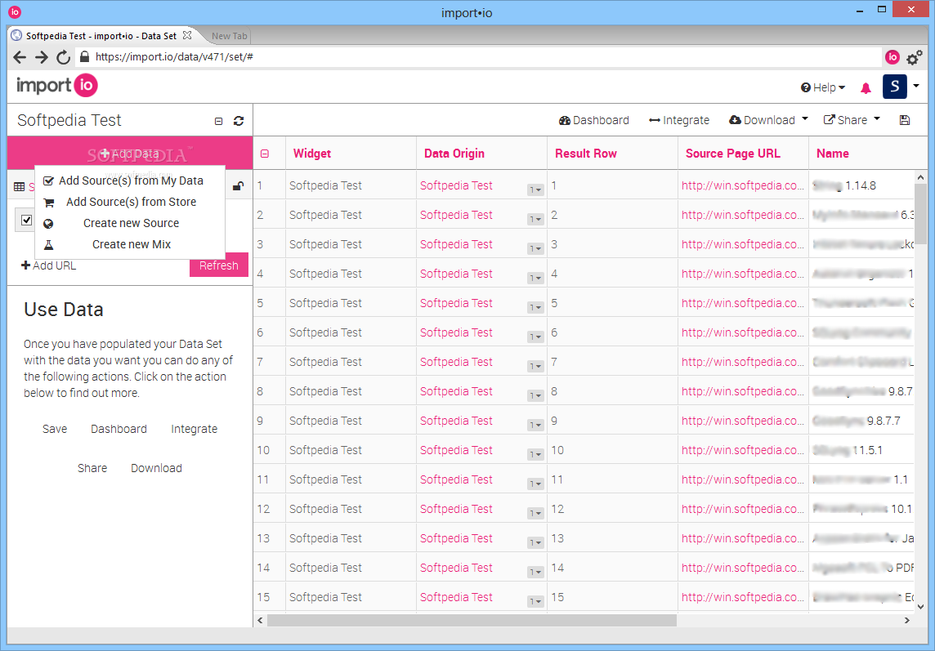
Task: Click Download link under Use Data
Action: tap(156, 469)
